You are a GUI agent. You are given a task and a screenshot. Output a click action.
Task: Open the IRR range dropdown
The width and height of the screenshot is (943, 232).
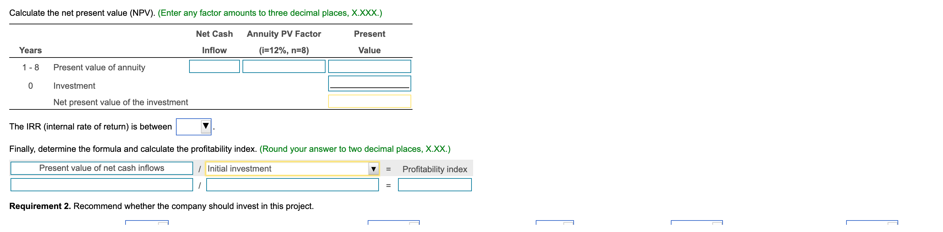(x=193, y=127)
